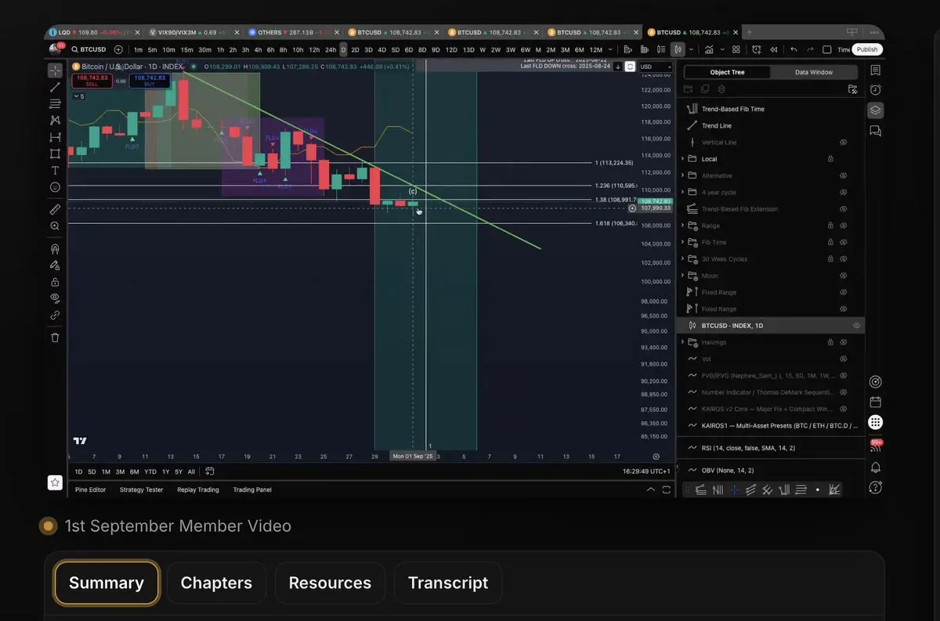Open the Pine Editor panel
The width and height of the screenshot is (940, 621).
pyautogui.click(x=90, y=489)
